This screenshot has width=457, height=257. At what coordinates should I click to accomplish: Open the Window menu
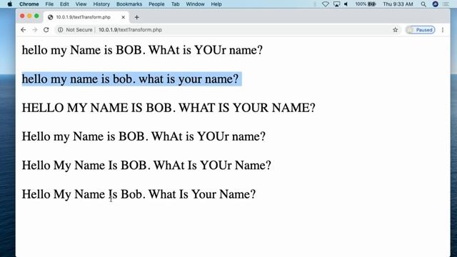195,4
